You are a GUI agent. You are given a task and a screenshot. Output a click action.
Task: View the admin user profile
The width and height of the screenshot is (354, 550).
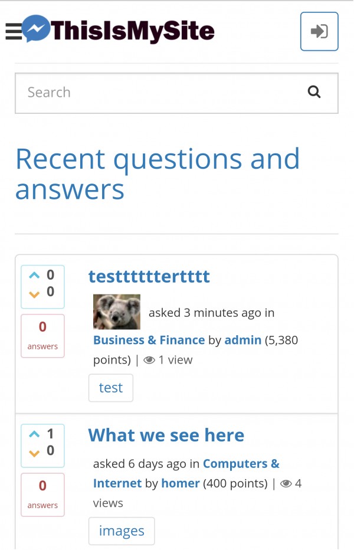(242, 340)
